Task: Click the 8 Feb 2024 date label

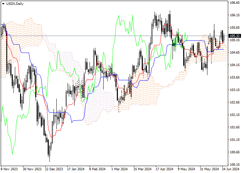Action: (x=97, y=169)
